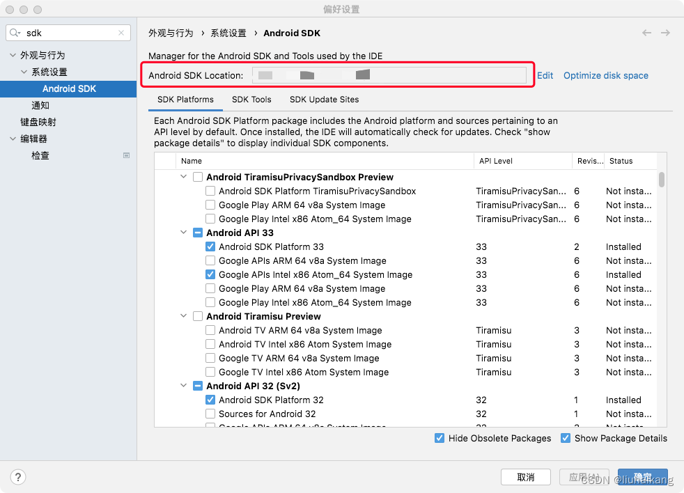Select the Installed status of Platform 33
This screenshot has height=493, width=684.
623,246
